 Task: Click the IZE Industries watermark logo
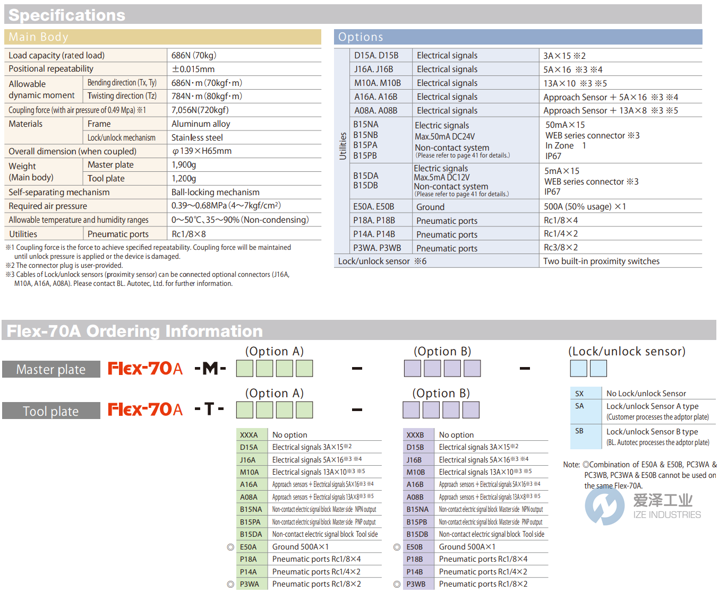coord(604,506)
